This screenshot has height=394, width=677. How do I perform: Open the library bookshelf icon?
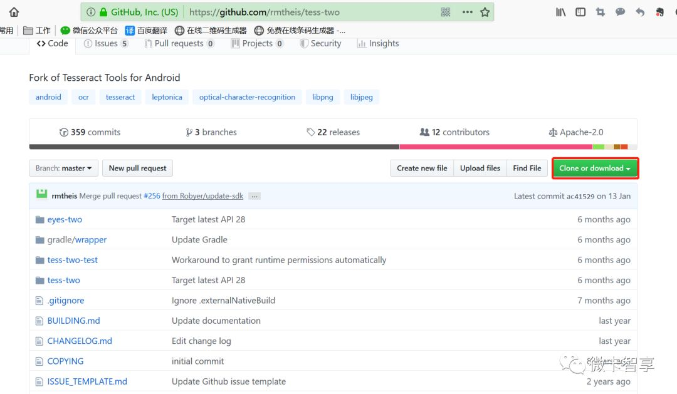click(560, 12)
